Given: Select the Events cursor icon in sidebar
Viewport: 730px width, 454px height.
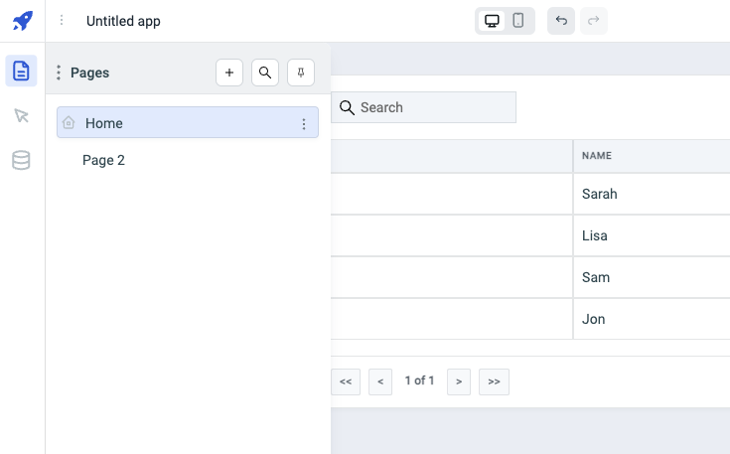Looking at the screenshot, I should [22, 115].
